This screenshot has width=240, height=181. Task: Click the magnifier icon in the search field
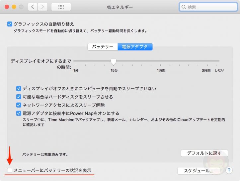click(x=184, y=7)
